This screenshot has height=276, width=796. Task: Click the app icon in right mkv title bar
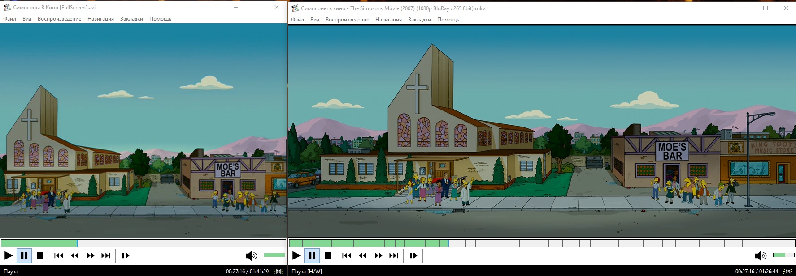click(295, 8)
